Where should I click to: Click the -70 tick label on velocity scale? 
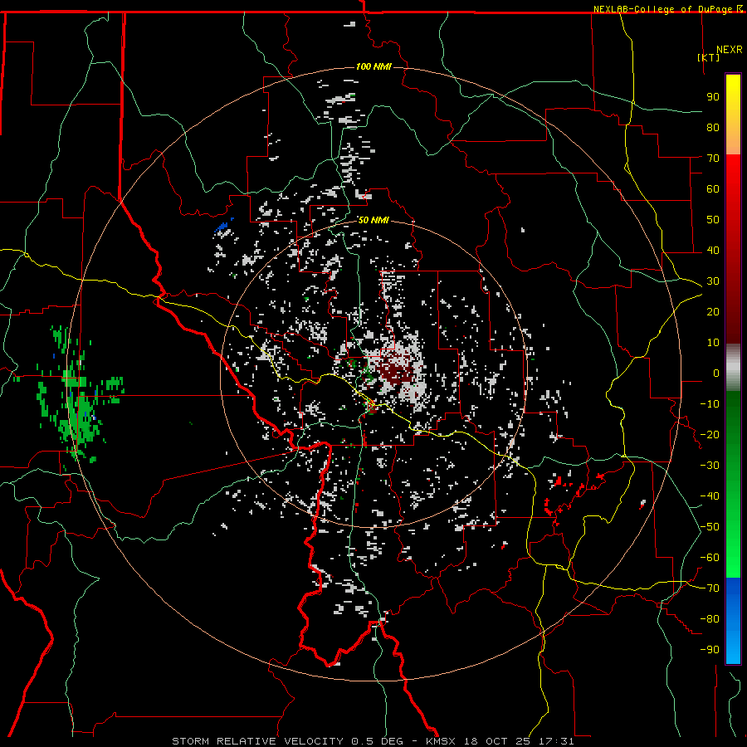[x=710, y=588]
